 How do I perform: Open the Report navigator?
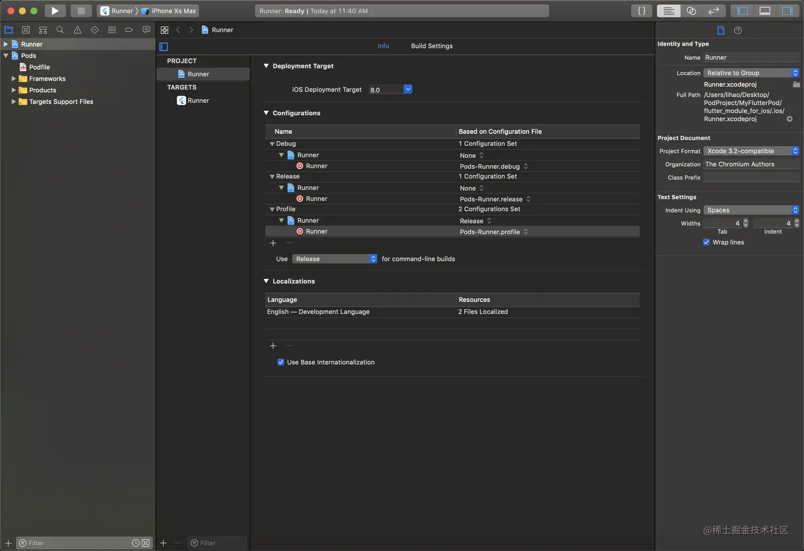pos(146,30)
